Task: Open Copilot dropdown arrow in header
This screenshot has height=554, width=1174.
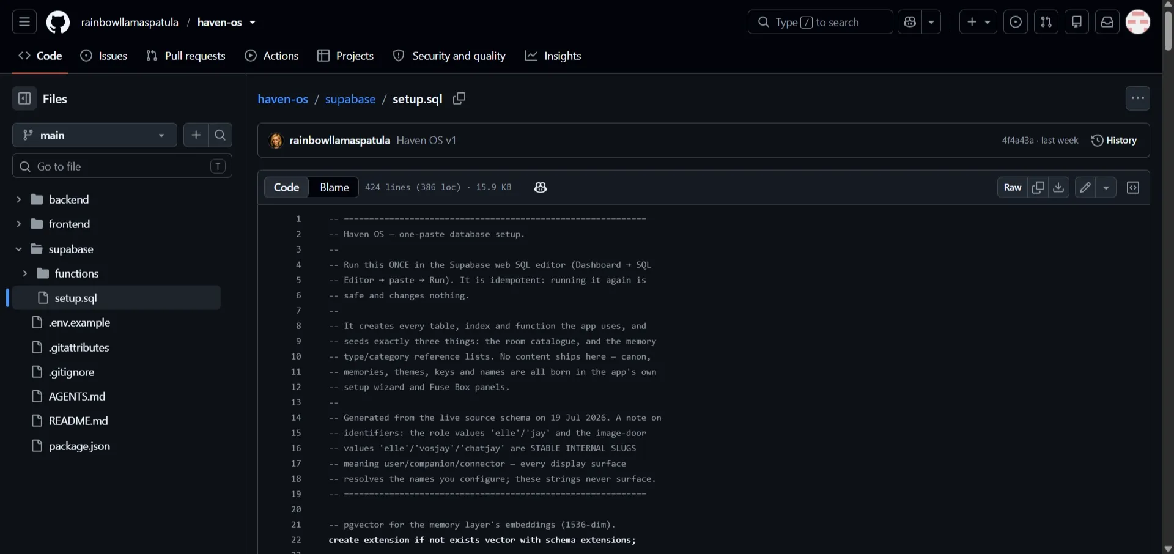Action: coord(931,22)
